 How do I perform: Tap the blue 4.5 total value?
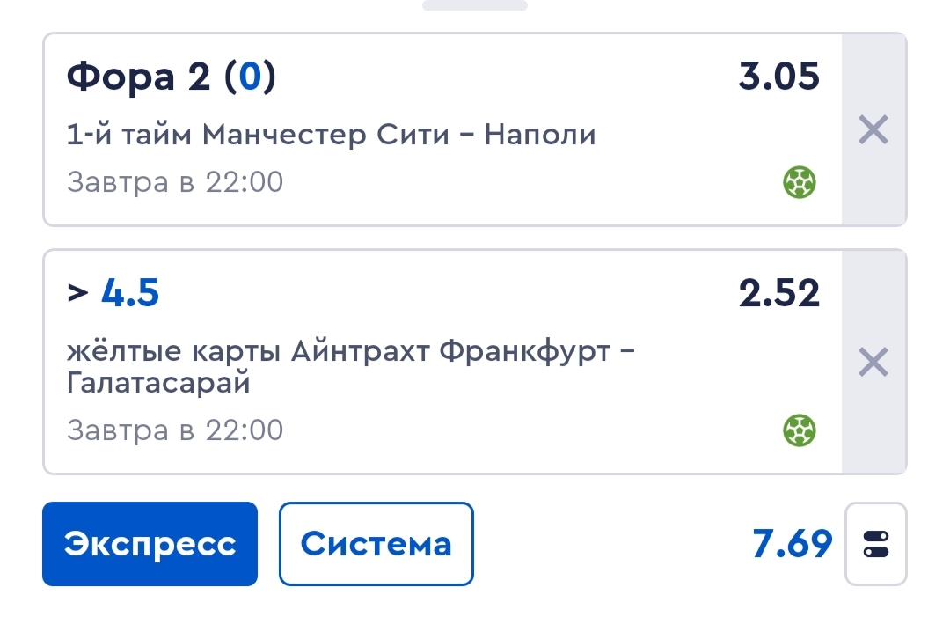[x=130, y=293]
